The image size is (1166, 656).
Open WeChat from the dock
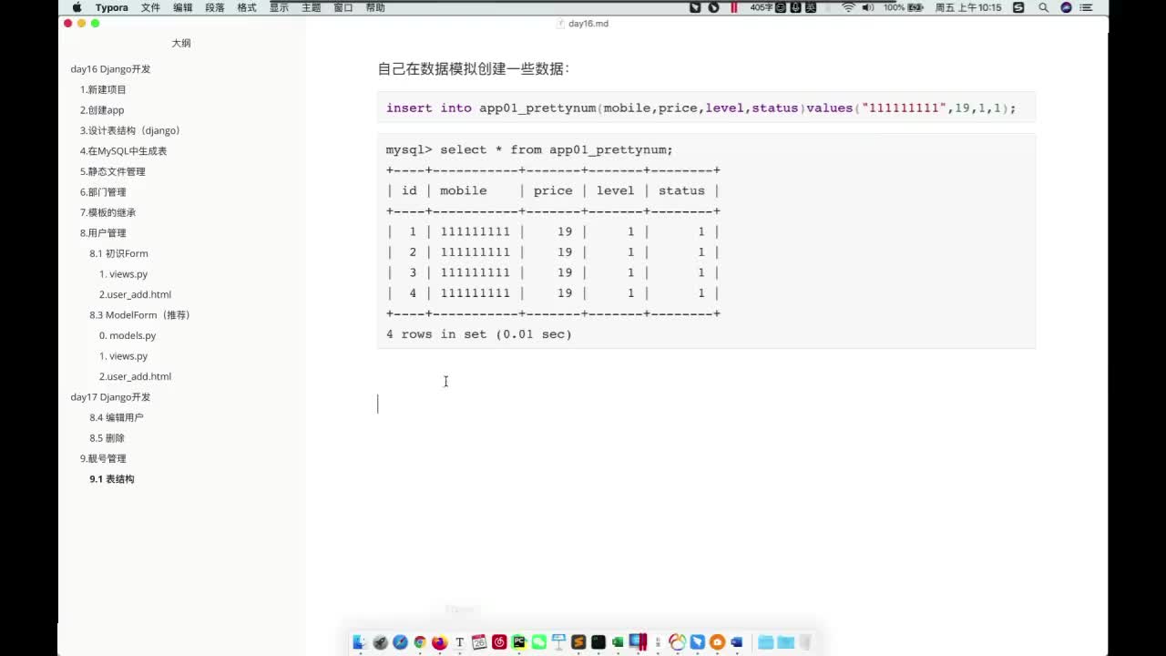(x=539, y=642)
